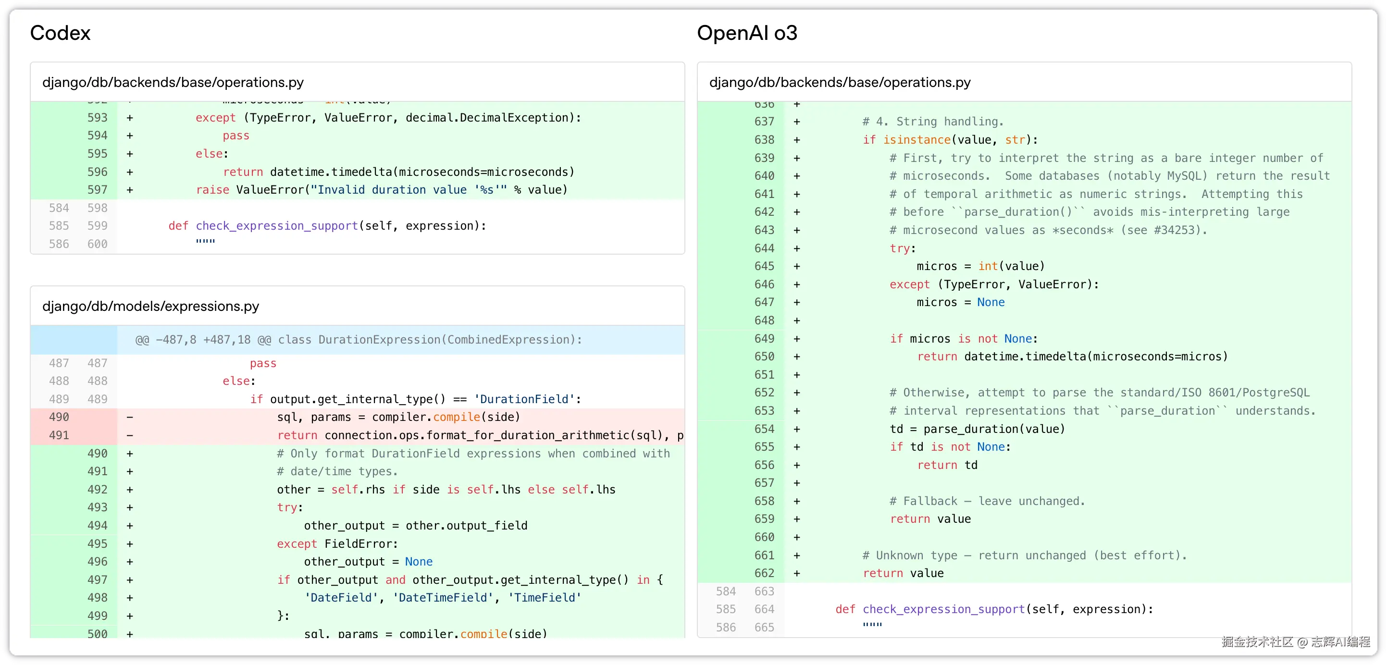The width and height of the screenshot is (1387, 665).
Task: Click removed line number 491 in expressions.py
Action: point(59,435)
